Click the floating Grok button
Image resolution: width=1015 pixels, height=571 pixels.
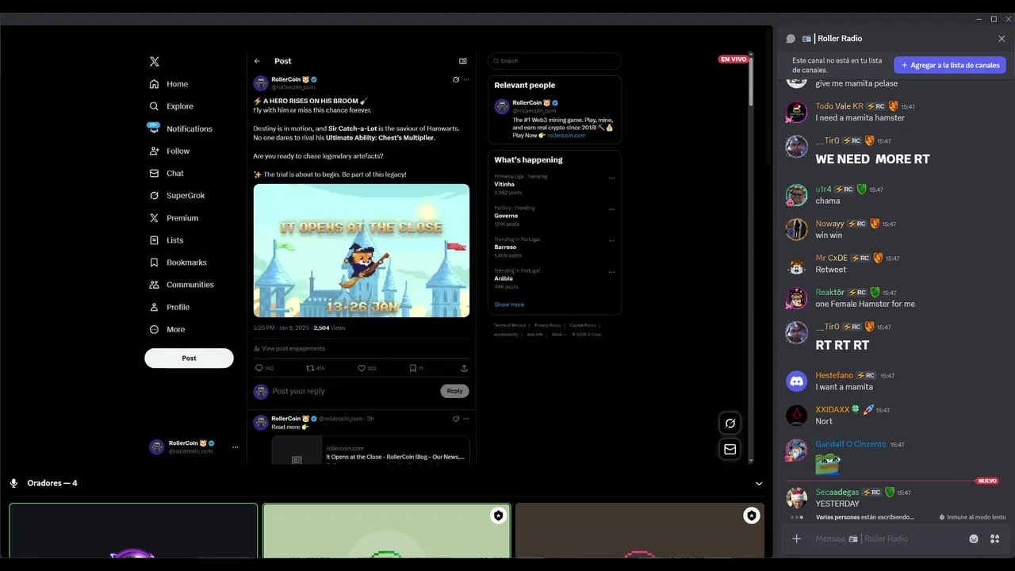pos(730,423)
